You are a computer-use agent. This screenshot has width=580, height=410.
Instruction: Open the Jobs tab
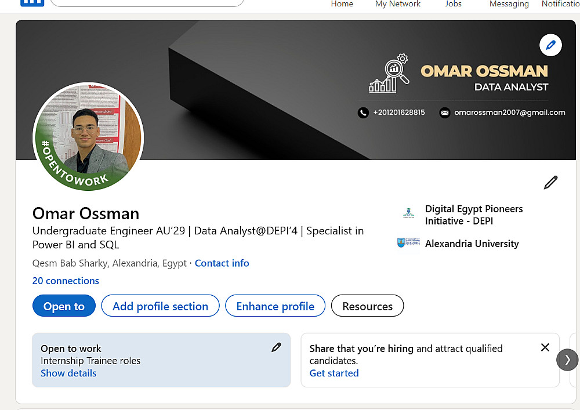(x=453, y=3)
